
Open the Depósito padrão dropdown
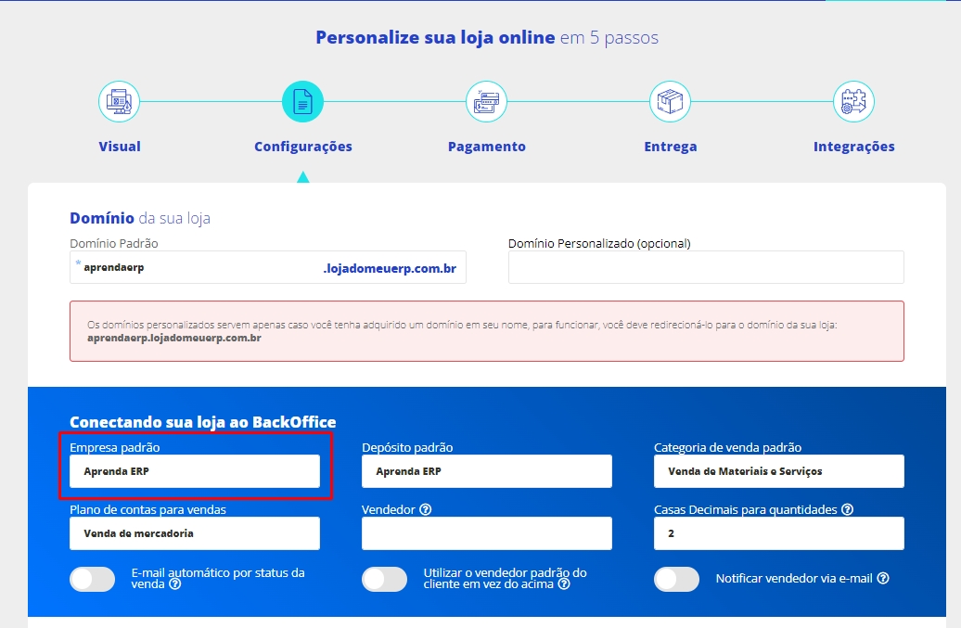click(x=486, y=471)
